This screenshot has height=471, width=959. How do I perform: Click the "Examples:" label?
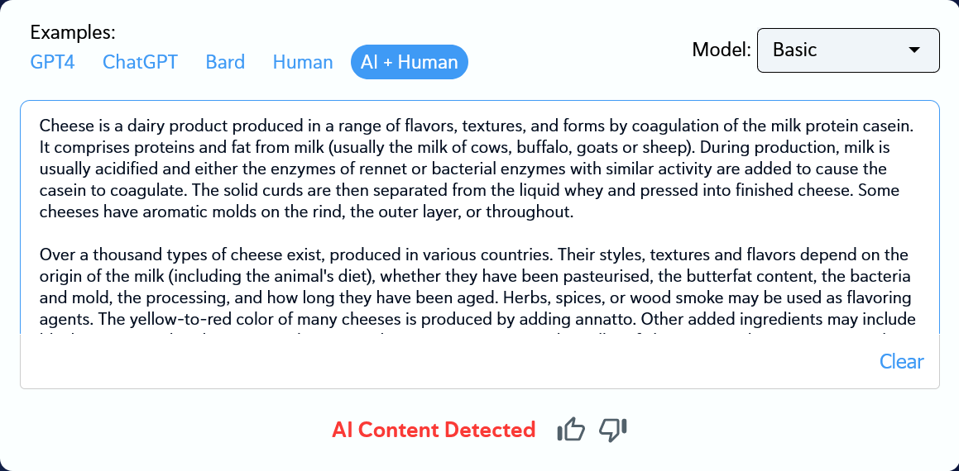(73, 33)
